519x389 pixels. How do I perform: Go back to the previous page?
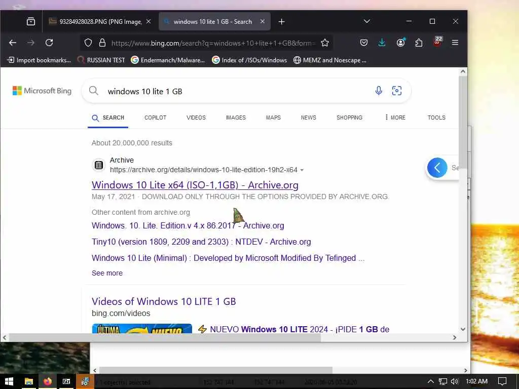tap(13, 43)
